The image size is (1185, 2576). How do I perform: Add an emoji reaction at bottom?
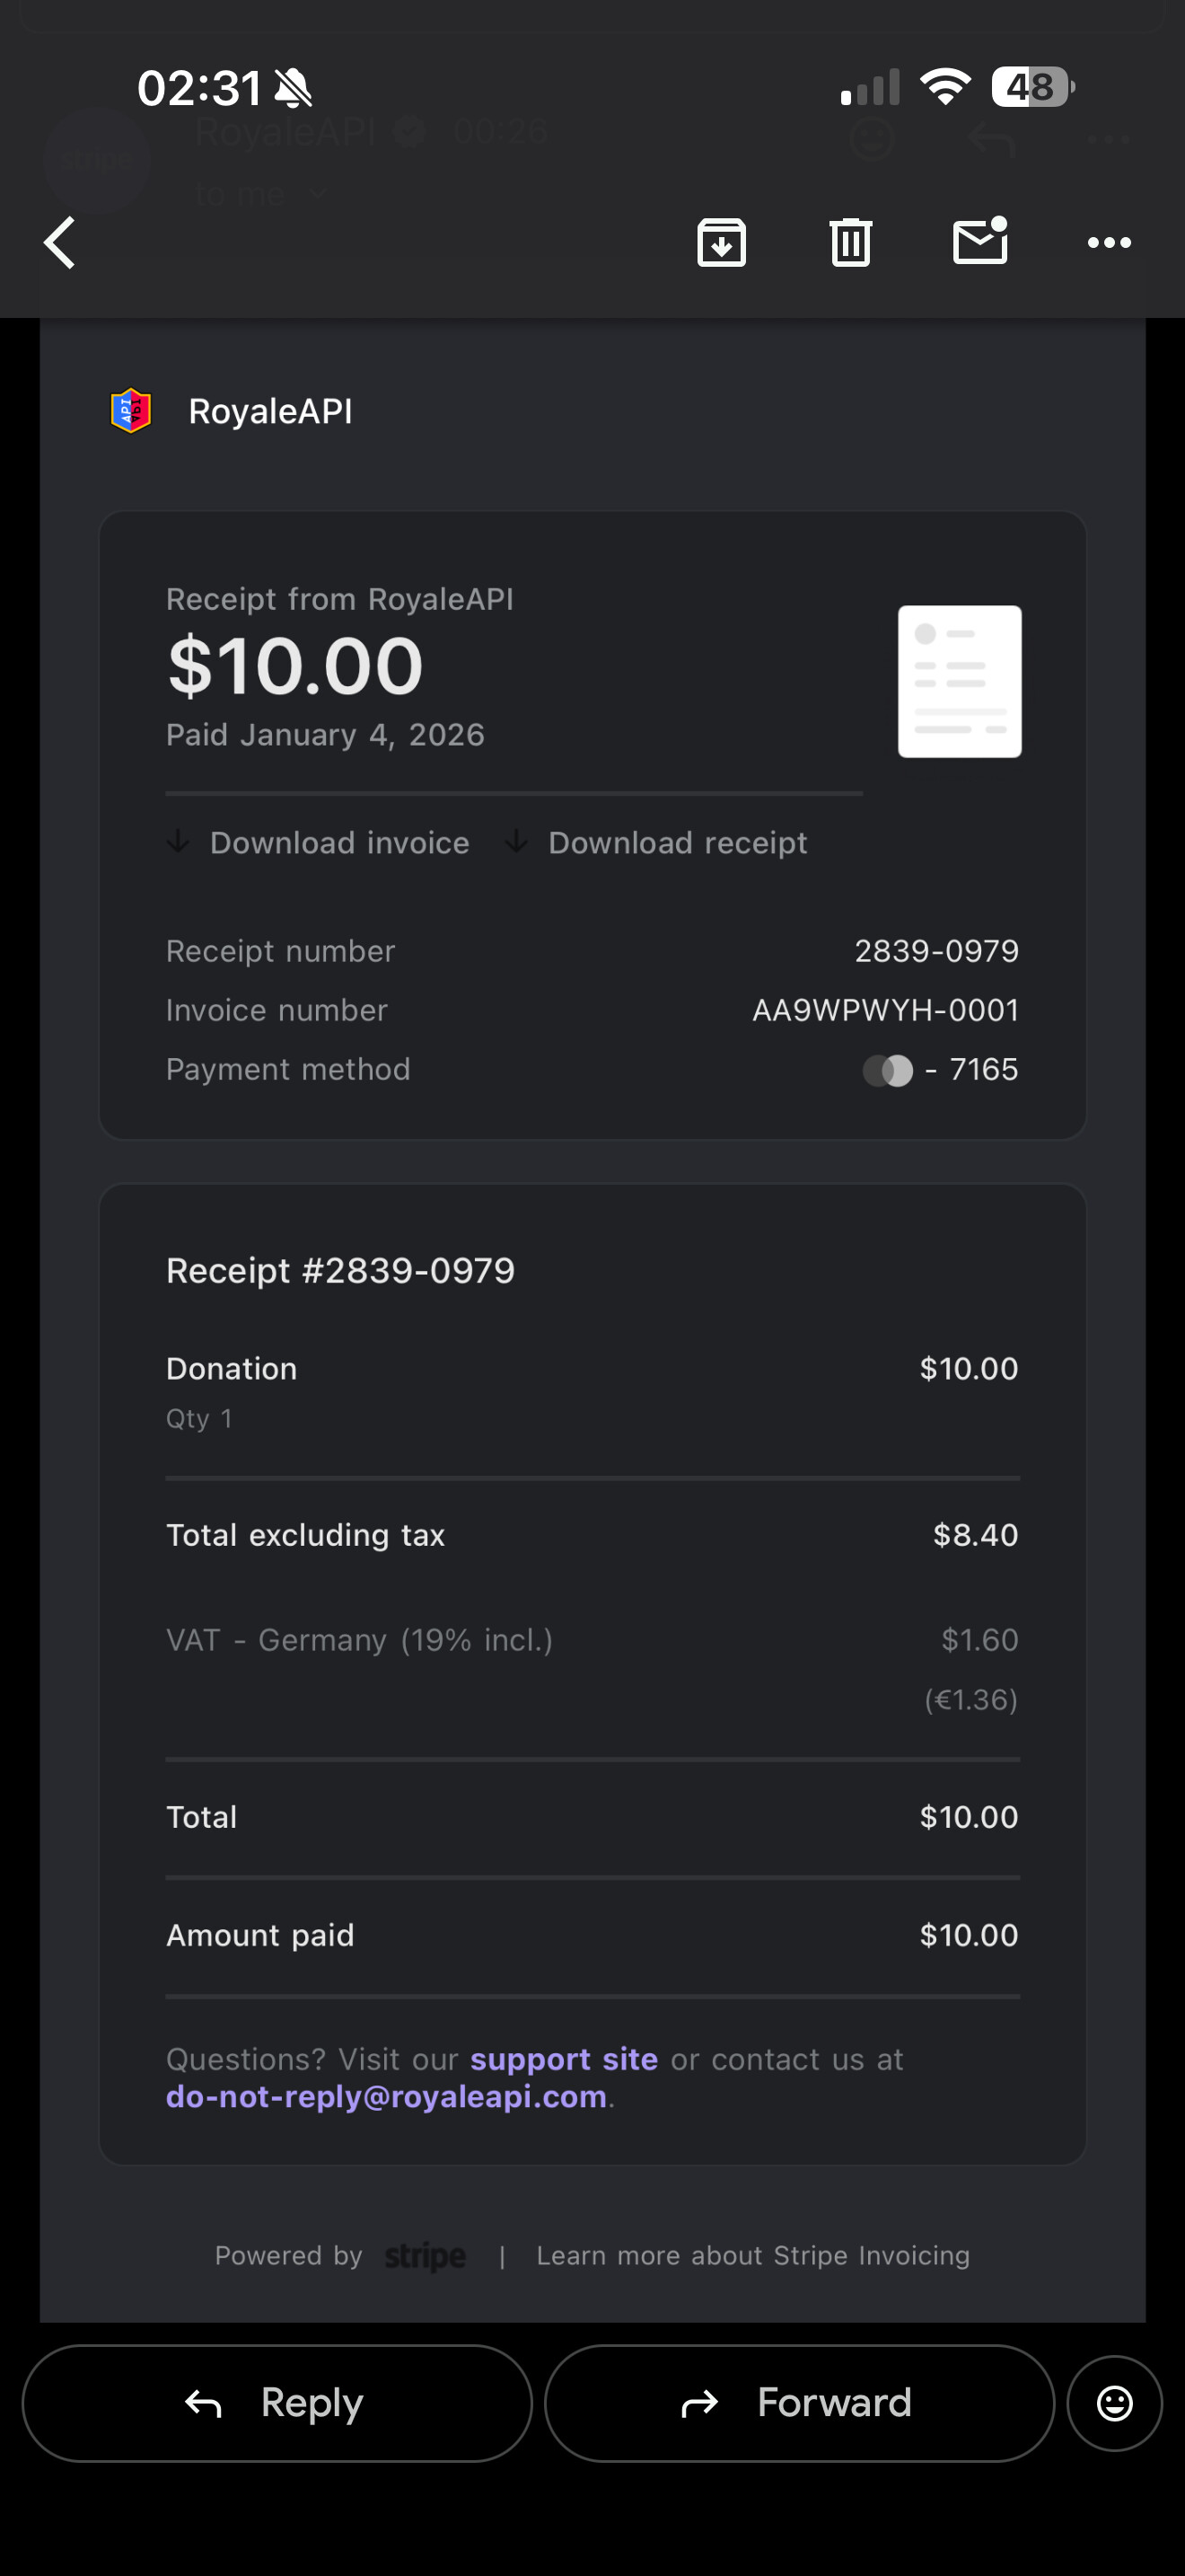[1114, 2403]
